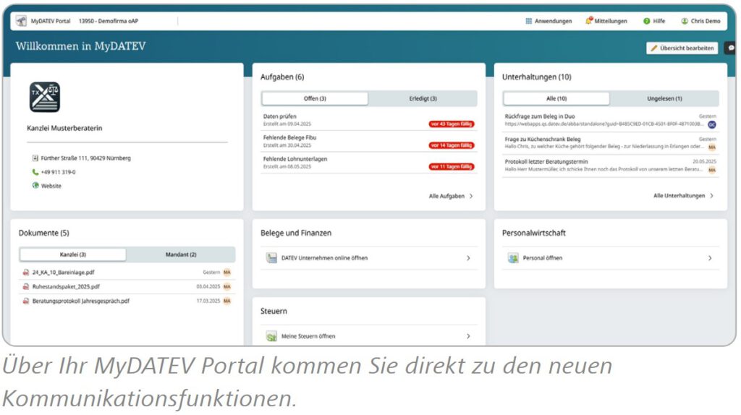This screenshot has height=415, width=741.
Task: Click PDF icon of Beratungsprotokoll Jahresgespräch.pdf
Action: tap(25, 301)
